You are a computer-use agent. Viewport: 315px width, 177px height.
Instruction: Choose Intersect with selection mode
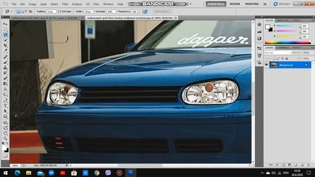[31, 12]
